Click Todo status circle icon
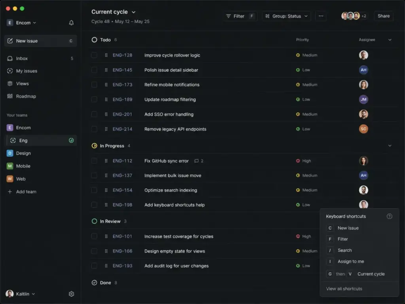Image resolution: width=405 pixels, height=304 pixels. click(x=94, y=40)
